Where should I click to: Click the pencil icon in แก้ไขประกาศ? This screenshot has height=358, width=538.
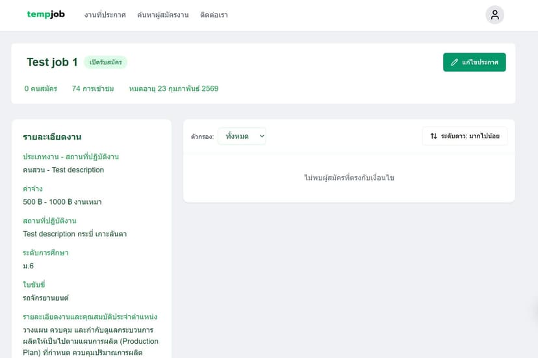(454, 62)
